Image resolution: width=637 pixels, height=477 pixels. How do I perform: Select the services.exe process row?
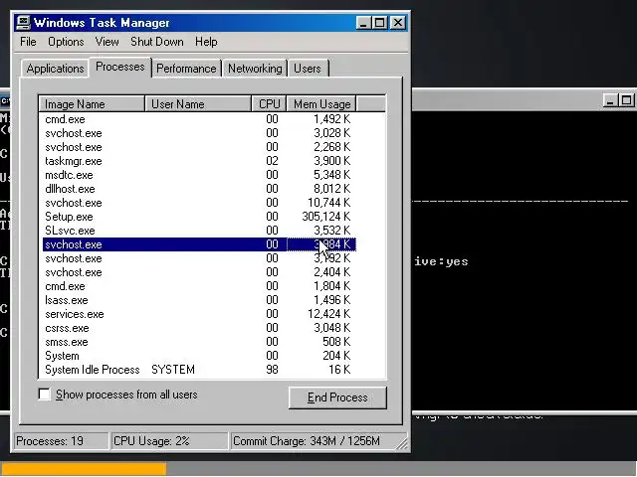point(199,314)
